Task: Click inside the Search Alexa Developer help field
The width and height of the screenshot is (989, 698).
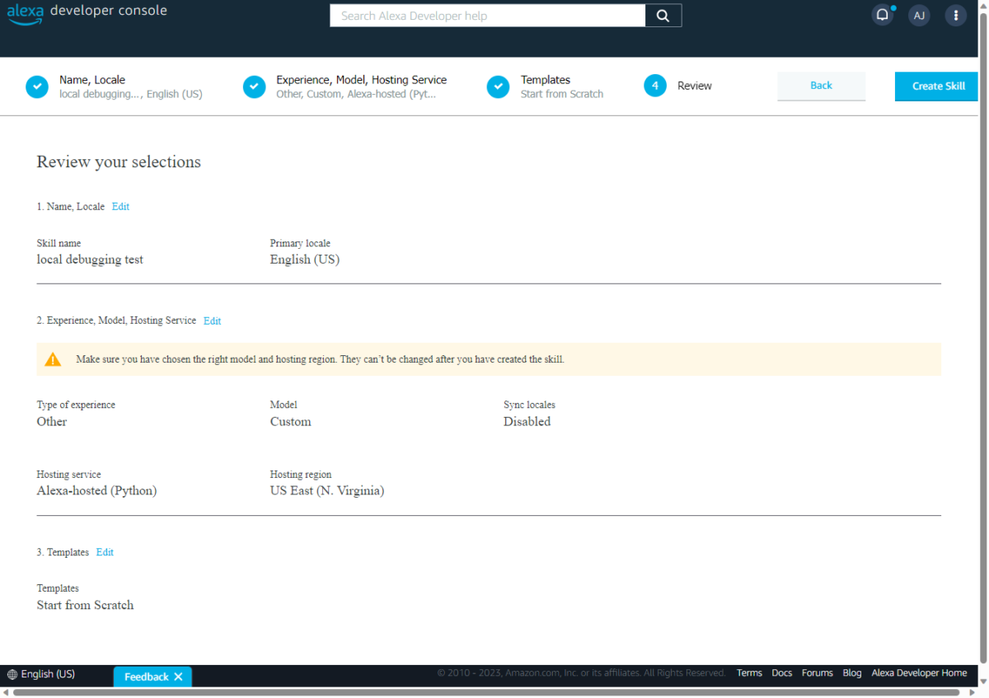Action: (486, 15)
